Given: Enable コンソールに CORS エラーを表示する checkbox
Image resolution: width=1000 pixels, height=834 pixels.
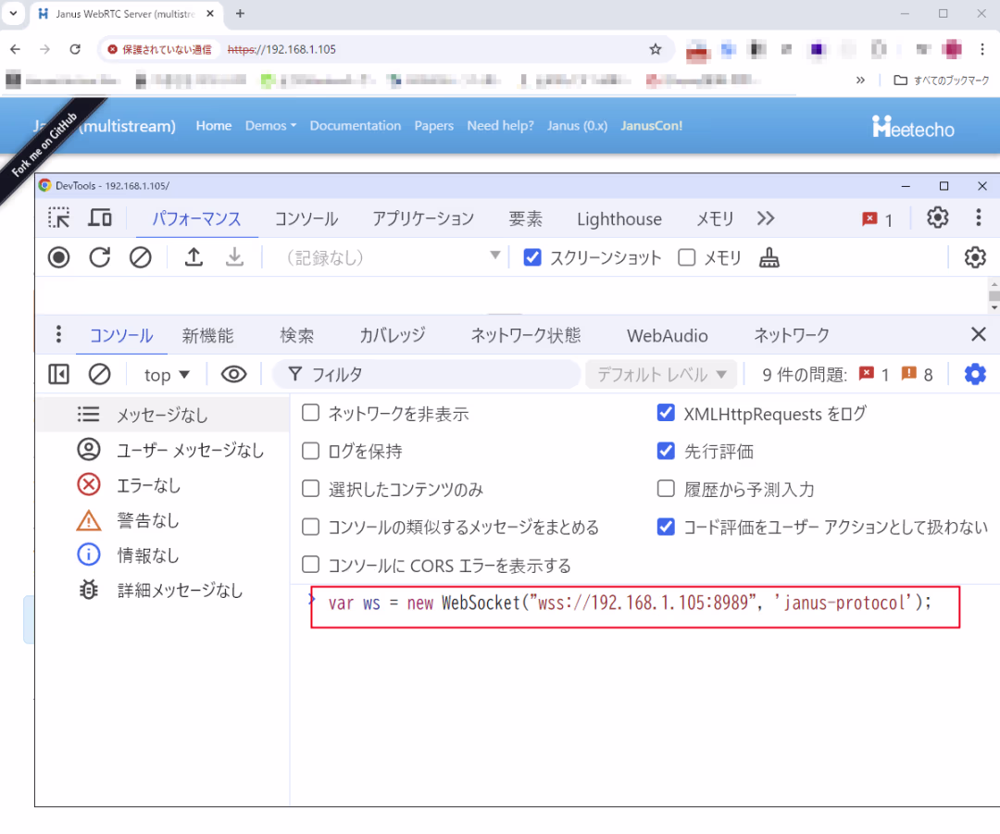Looking at the screenshot, I should tap(310, 565).
